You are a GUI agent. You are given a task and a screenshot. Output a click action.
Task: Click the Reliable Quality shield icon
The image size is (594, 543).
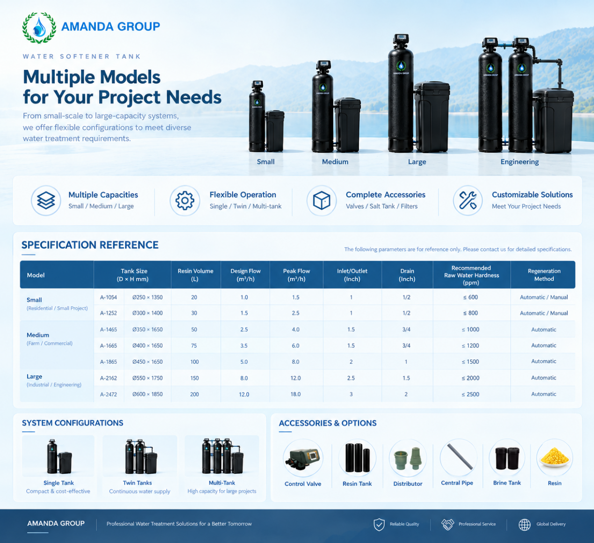pyautogui.click(x=379, y=524)
